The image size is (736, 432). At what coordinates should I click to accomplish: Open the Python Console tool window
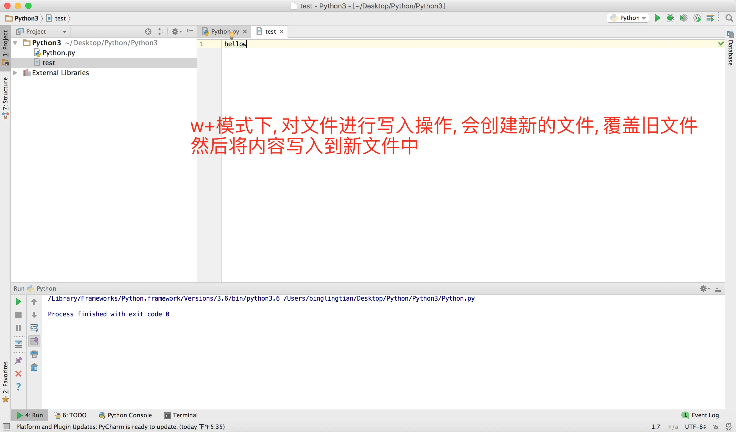tap(126, 415)
